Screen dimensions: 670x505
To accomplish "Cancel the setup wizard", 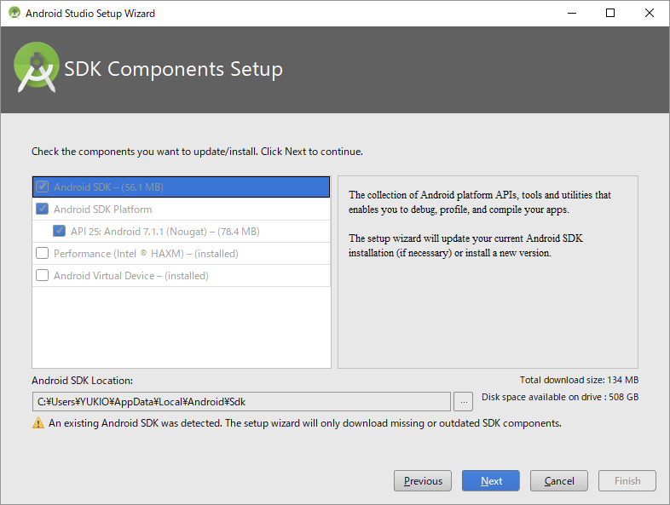I will 559,481.
